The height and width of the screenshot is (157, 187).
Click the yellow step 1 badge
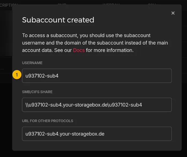[17, 75]
